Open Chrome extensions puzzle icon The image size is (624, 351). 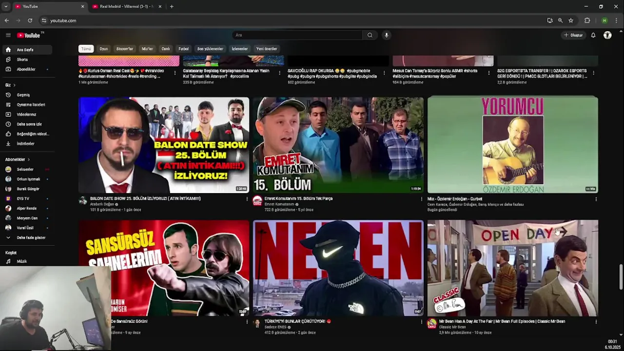(x=587, y=20)
